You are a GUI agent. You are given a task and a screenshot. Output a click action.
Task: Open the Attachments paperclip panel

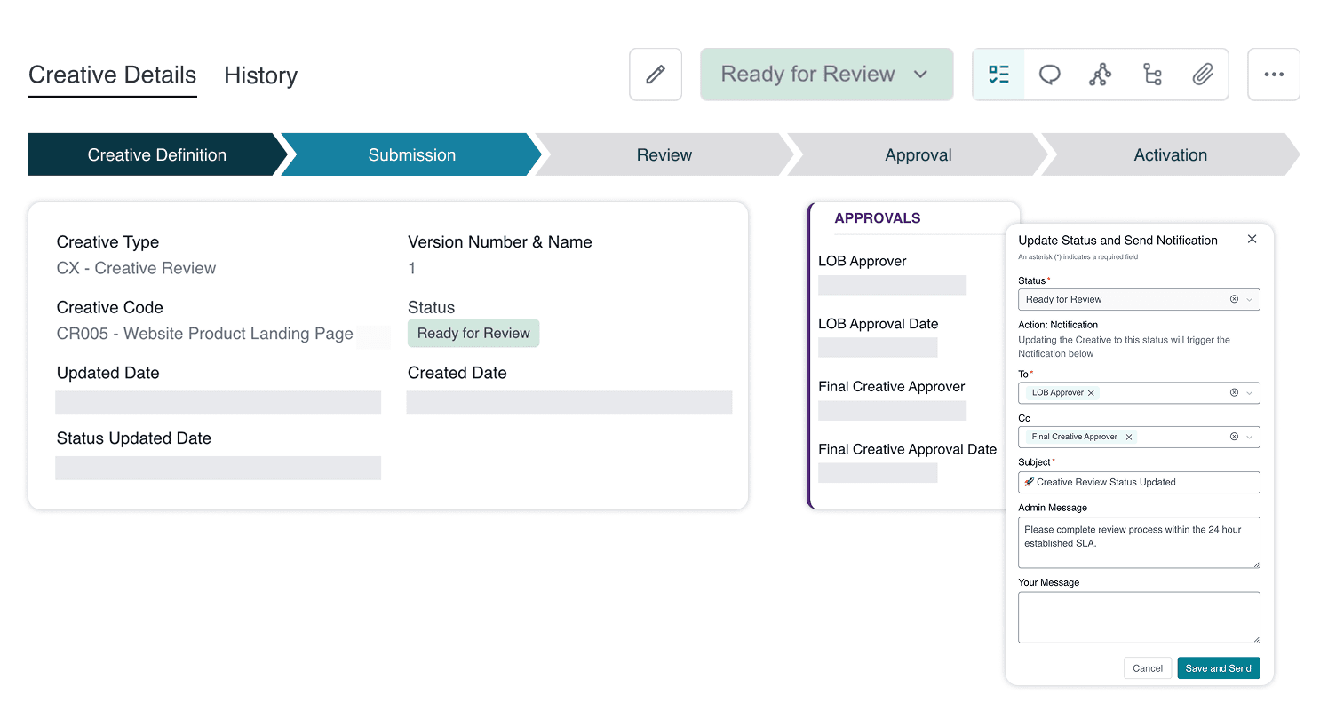pyautogui.click(x=1204, y=74)
